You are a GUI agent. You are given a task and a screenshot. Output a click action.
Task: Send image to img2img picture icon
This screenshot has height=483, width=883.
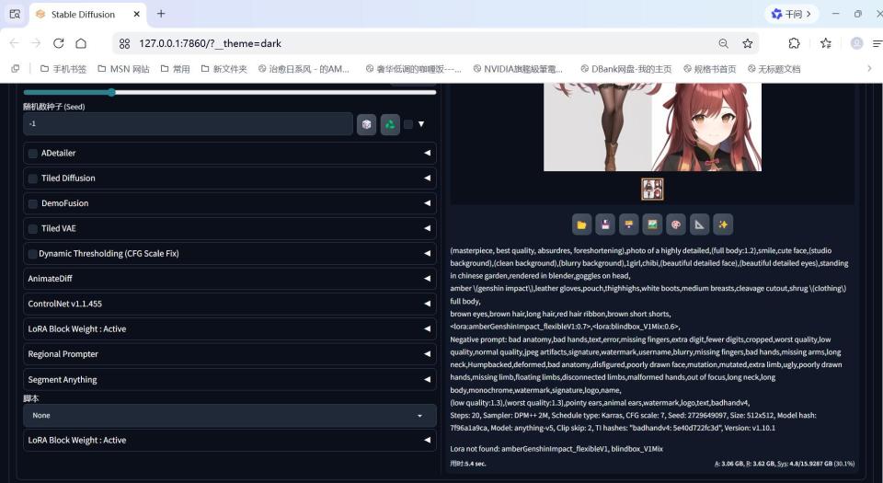point(652,224)
